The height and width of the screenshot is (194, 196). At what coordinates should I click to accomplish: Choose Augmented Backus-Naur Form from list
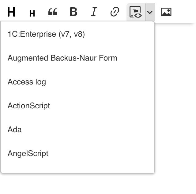pyautogui.click(x=62, y=58)
